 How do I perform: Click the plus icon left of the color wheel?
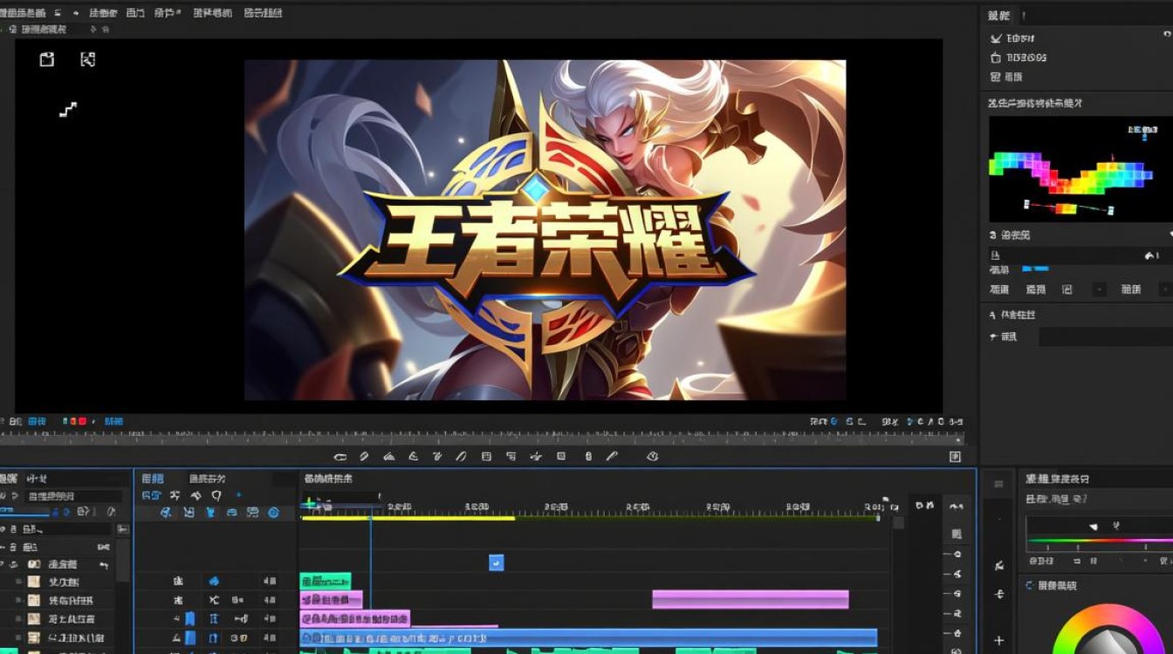coord(999,641)
